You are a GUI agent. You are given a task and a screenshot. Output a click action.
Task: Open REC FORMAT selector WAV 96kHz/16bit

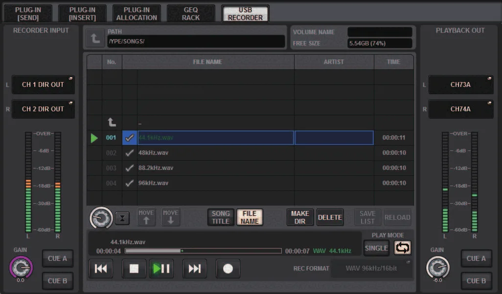point(371,269)
